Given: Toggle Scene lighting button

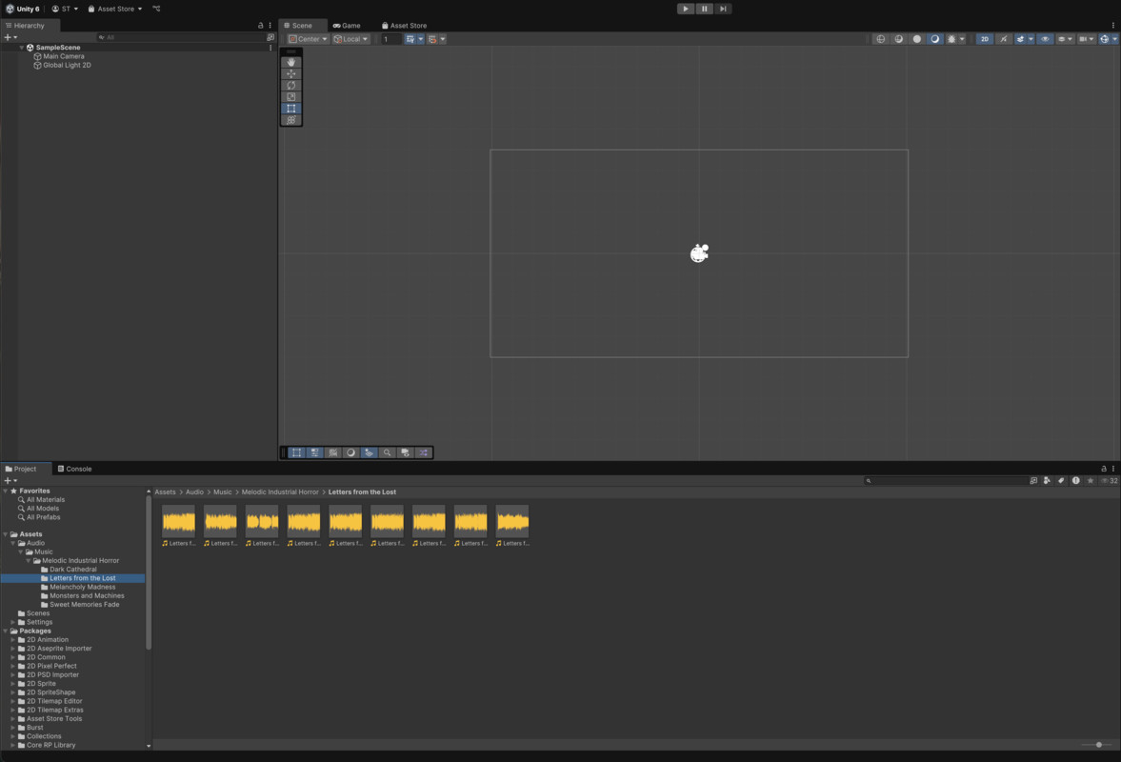Looking at the screenshot, I should point(1003,39).
